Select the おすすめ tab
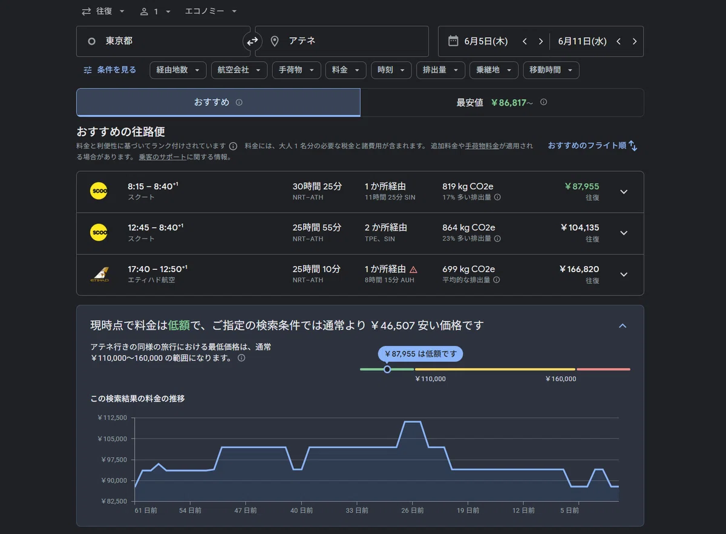 (x=218, y=102)
